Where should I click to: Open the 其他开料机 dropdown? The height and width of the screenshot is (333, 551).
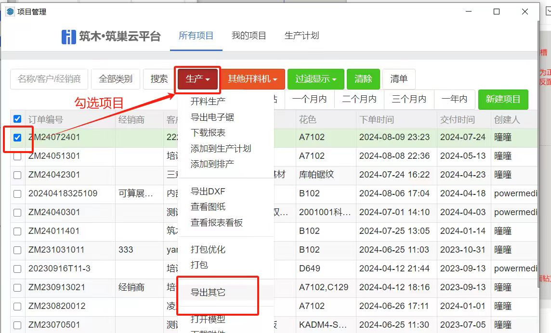pos(253,79)
